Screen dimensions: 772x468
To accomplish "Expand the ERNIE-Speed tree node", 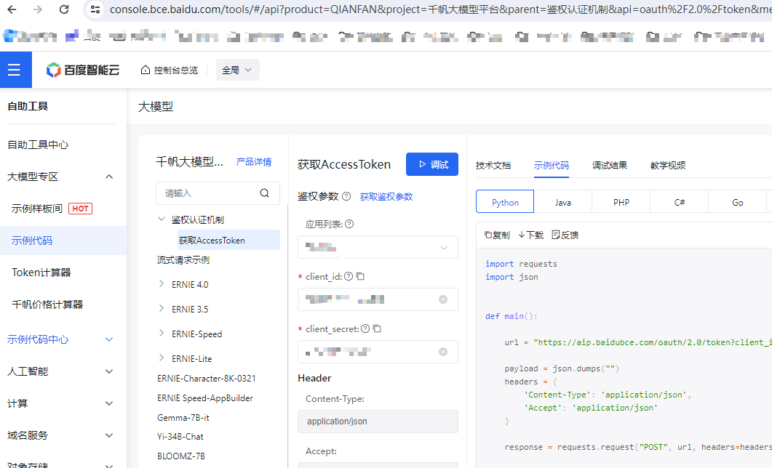I will [x=161, y=333].
